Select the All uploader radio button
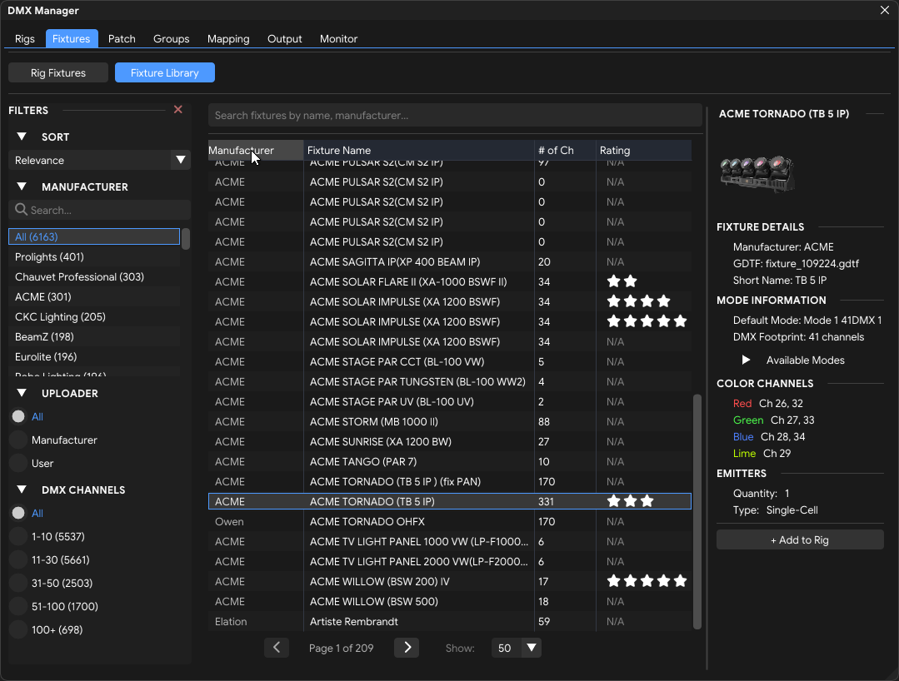The image size is (899, 681). (18, 416)
